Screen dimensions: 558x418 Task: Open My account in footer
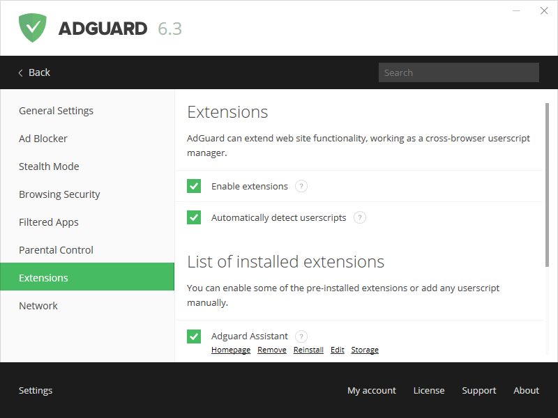[371, 390]
